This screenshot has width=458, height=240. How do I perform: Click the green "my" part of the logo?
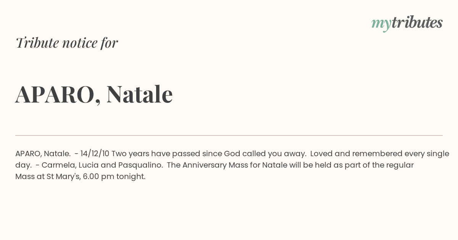[381, 24]
